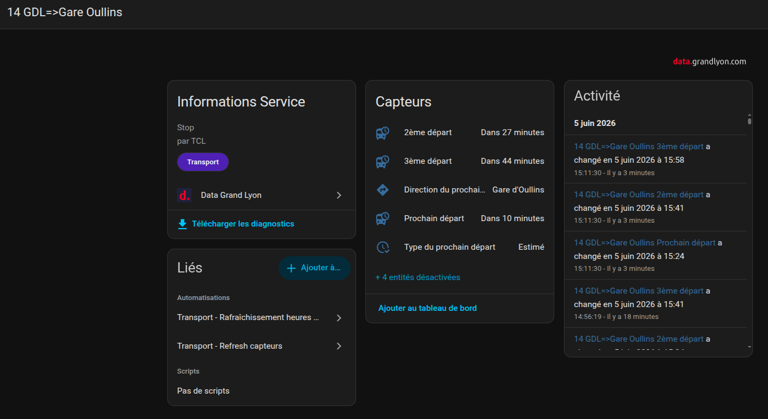Click the bus clock icon for 3ème départ
768x419 pixels.
[383, 161]
